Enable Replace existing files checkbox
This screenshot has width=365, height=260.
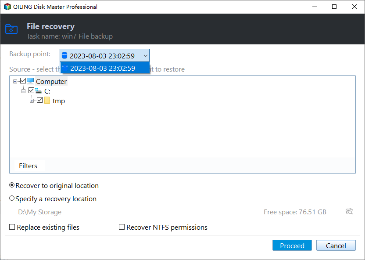tap(12, 227)
